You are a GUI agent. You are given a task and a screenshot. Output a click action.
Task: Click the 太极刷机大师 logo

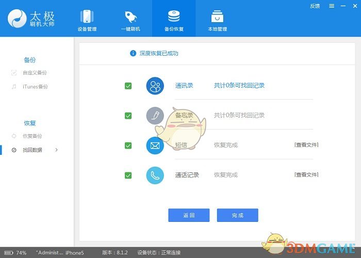click(31, 19)
